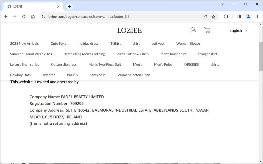Open 2023 New Arrivals category
263x164 pixels.
coord(24,44)
